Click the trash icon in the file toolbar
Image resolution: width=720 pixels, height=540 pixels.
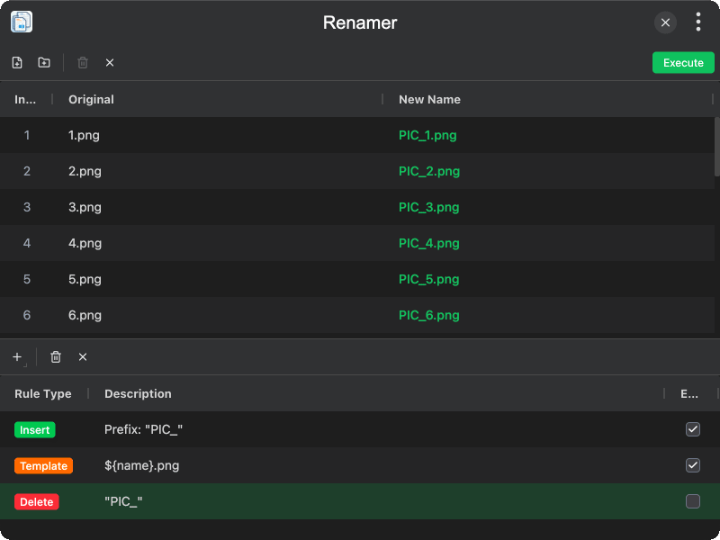click(83, 62)
